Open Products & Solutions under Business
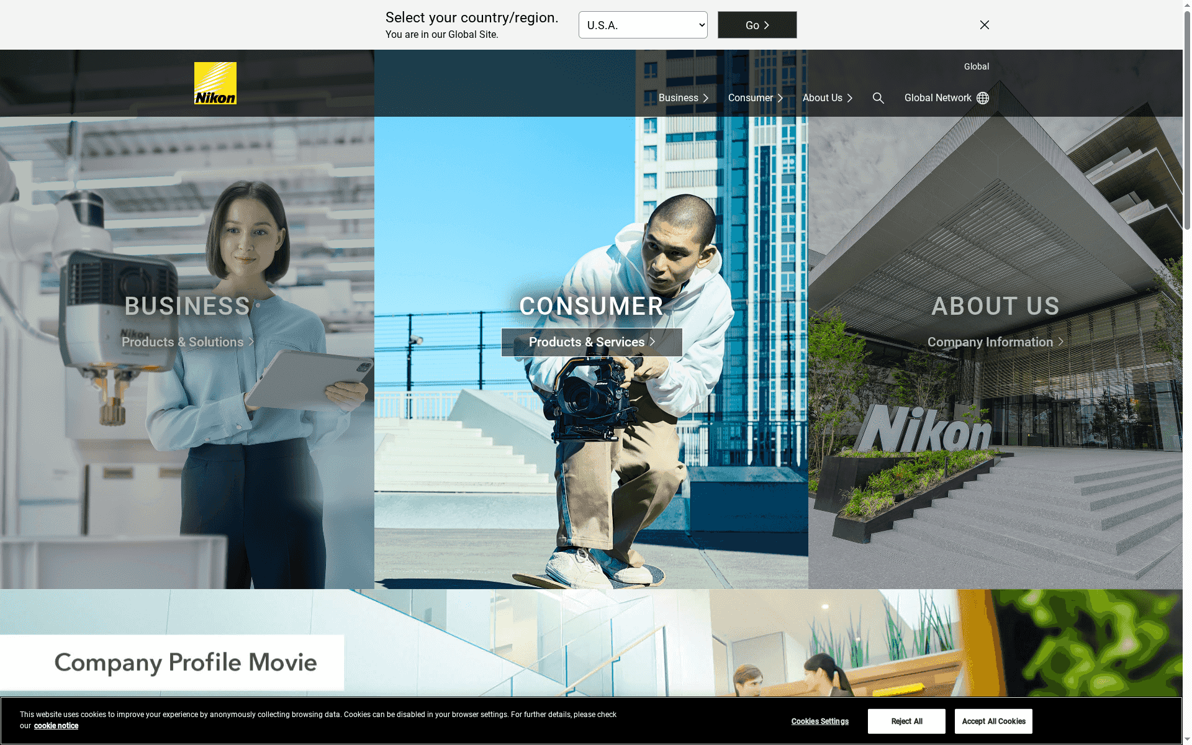 (x=187, y=342)
